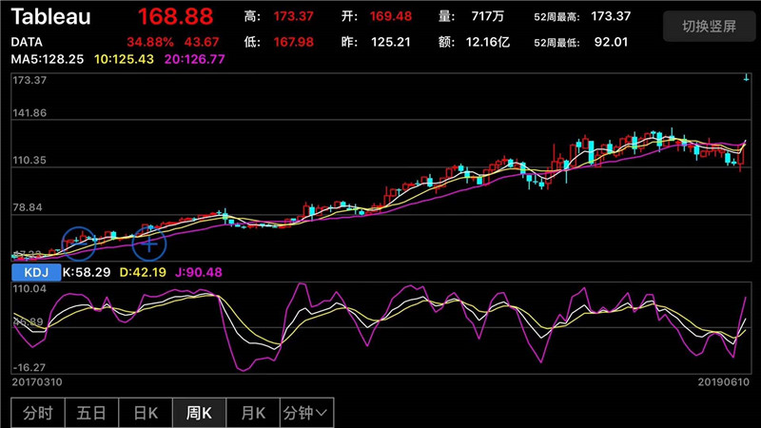Select the 周K chart tab

tap(200, 413)
